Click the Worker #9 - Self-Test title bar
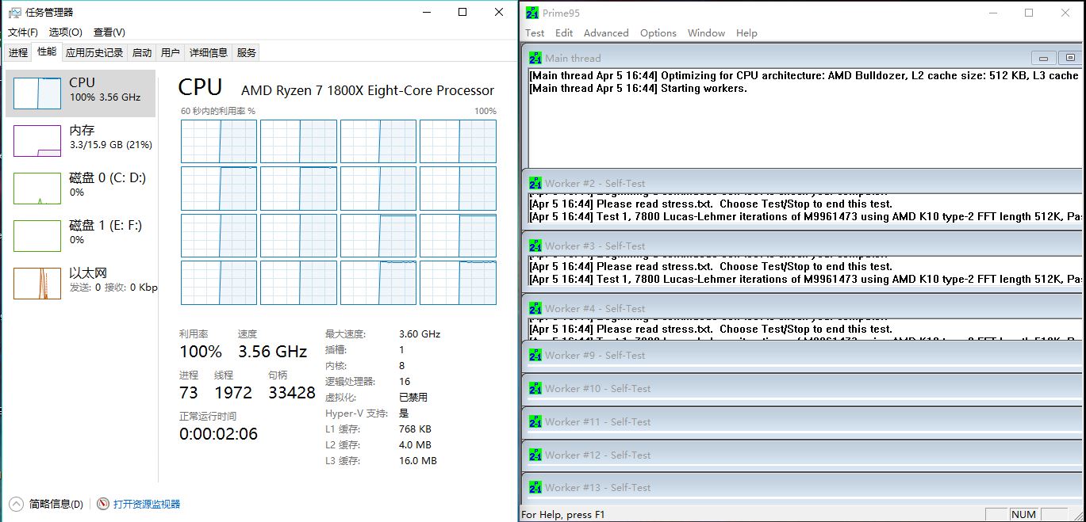 pyautogui.click(x=802, y=355)
